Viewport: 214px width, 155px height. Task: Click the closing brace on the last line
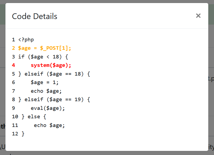pyautogui.click(x=23, y=134)
